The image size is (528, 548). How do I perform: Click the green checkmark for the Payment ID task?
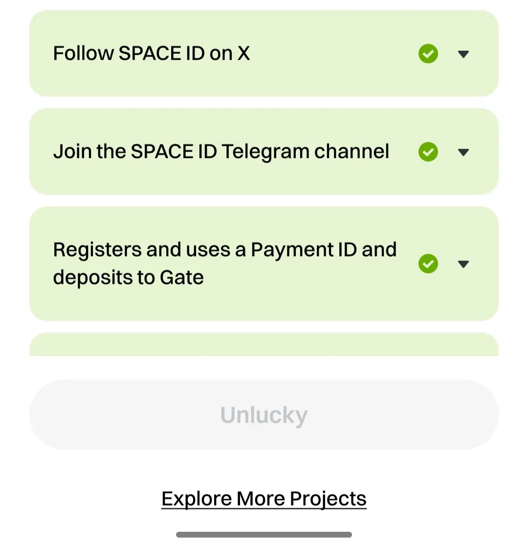428,264
